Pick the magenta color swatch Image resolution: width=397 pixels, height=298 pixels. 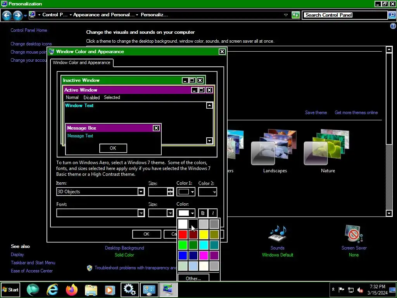pyautogui.click(x=204, y=255)
